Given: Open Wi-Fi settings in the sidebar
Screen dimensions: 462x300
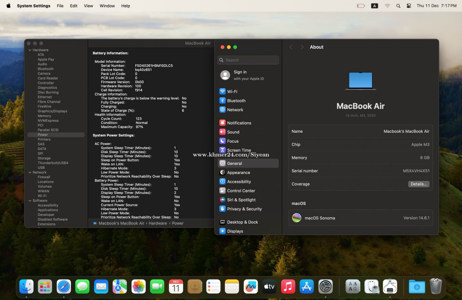Looking at the screenshot, I should [232, 92].
